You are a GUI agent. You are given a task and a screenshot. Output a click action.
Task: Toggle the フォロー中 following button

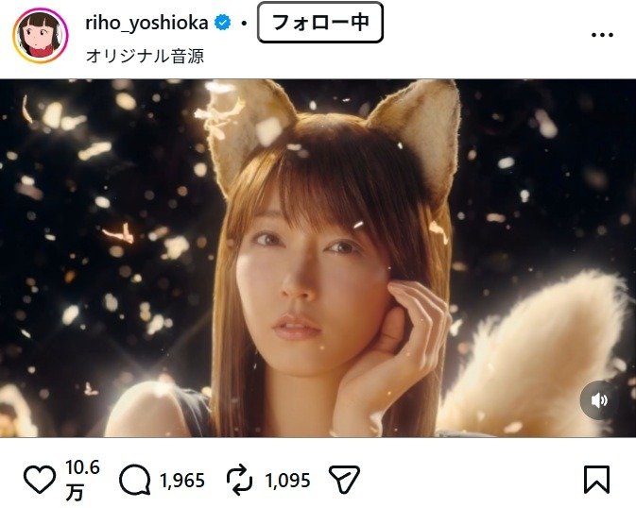[x=320, y=23]
